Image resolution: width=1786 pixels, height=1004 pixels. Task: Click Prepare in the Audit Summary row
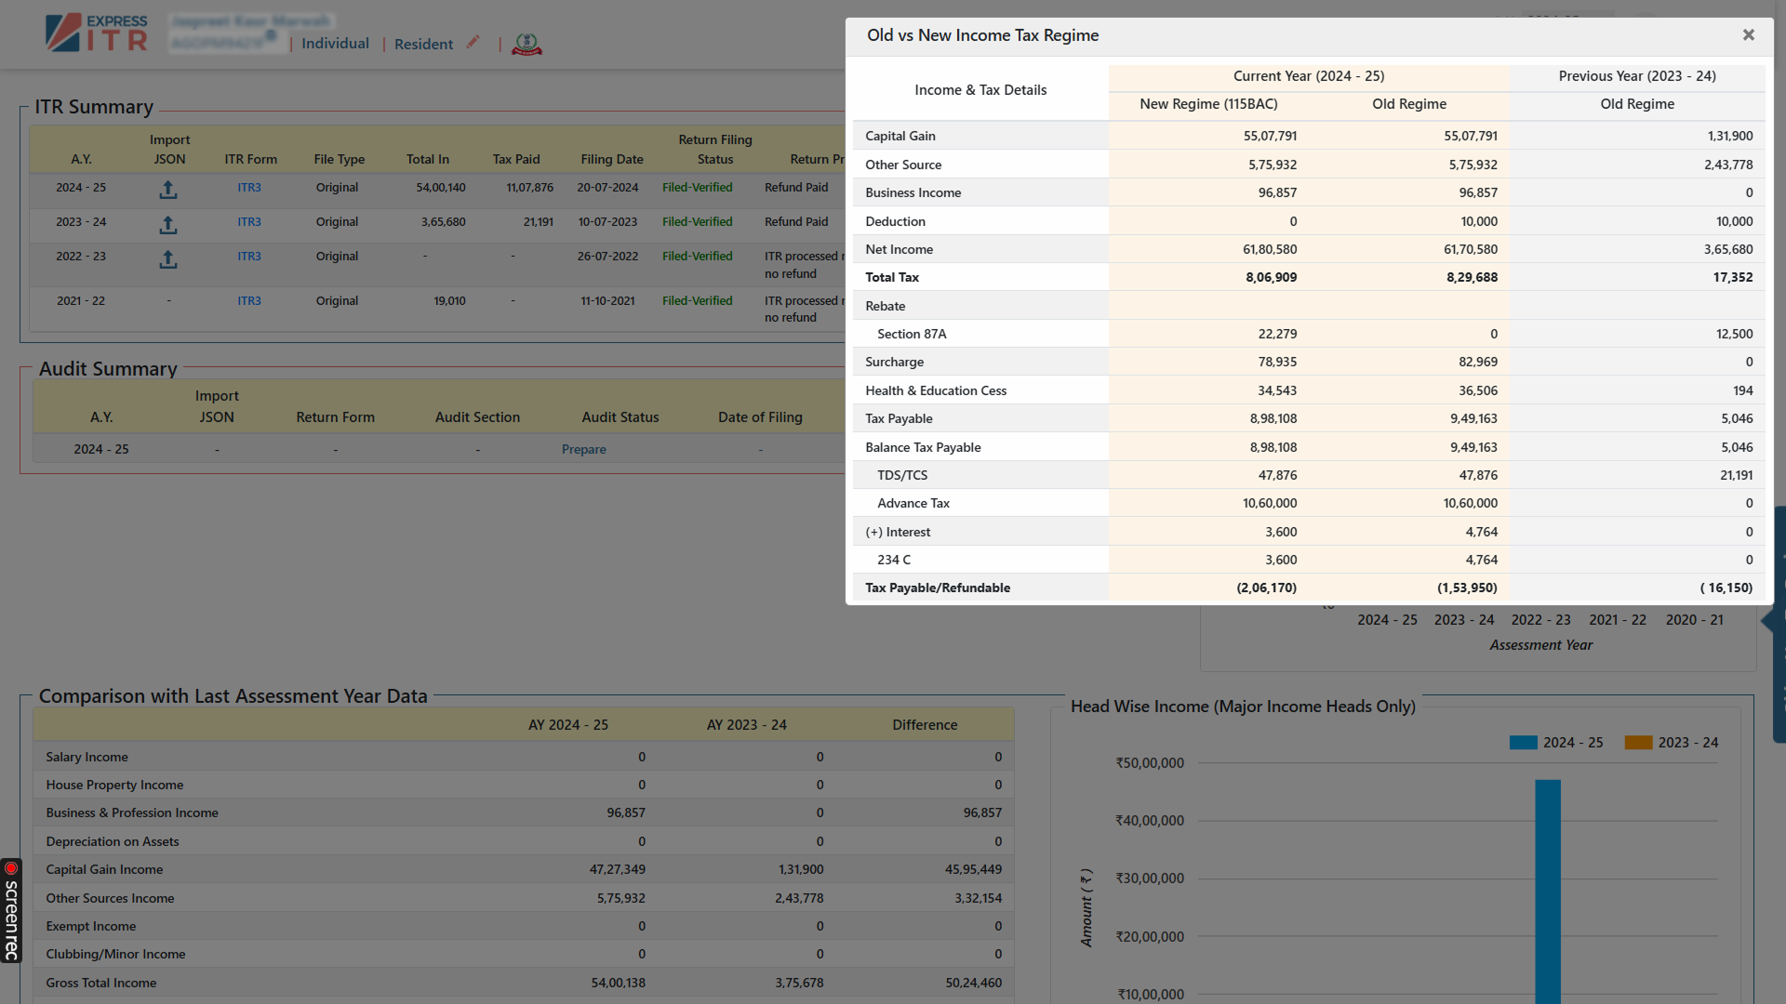pos(583,449)
